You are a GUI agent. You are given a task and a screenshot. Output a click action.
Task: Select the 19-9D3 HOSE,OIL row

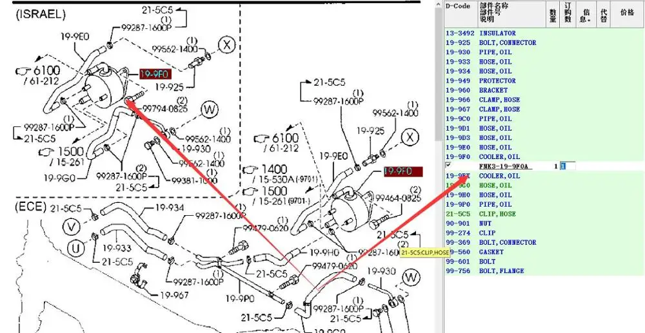[543, 138]
